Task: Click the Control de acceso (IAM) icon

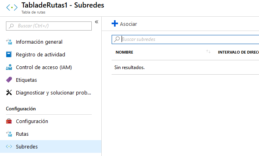Action: pyautogui.click(x=9, y=67)
